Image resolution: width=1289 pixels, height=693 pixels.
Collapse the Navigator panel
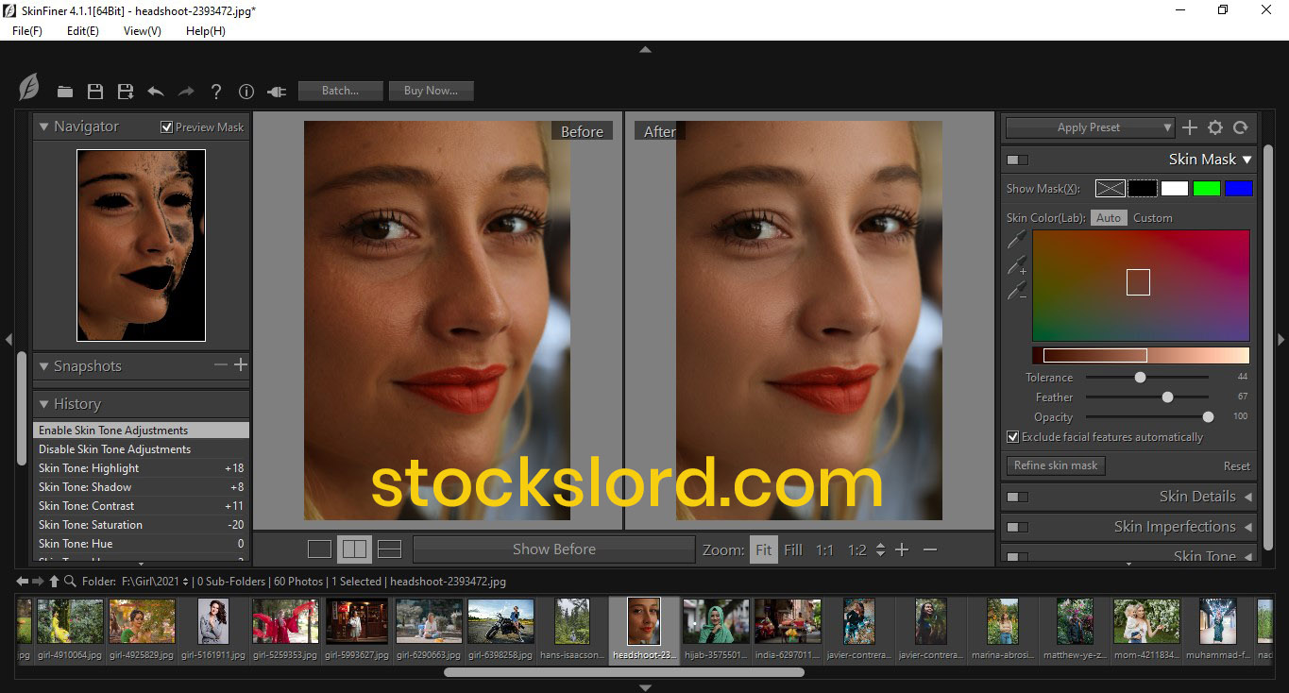coord(43,127)
